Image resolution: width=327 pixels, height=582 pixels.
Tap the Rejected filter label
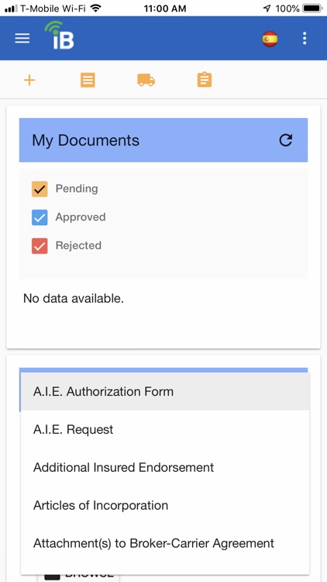click(x=78, y=245)
